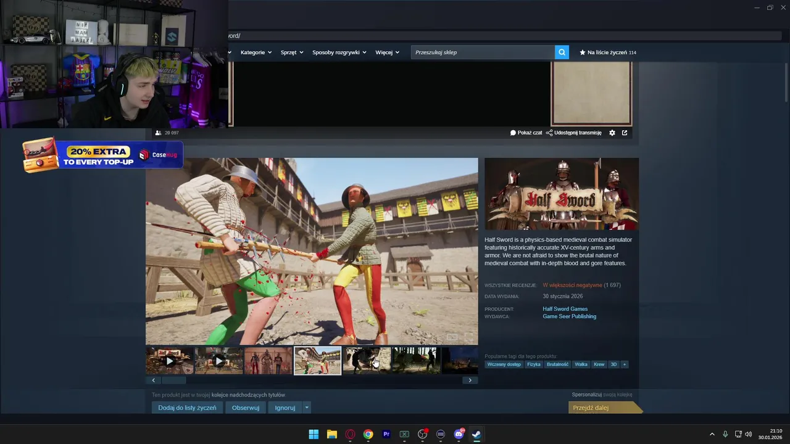
Task: Click the blue search magnifier button
Action: [x=562, y=52]
